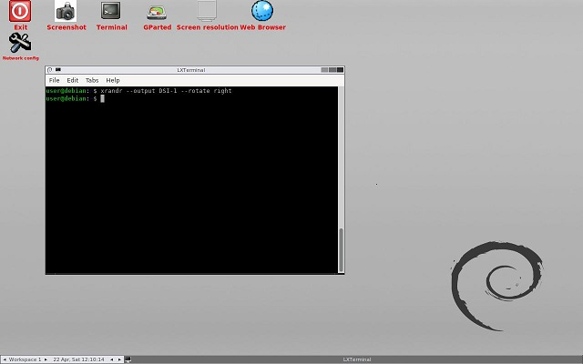Click the small terminal icon in taskbar
The width and height of the screenshot is (583, 364).
[128, 359]
